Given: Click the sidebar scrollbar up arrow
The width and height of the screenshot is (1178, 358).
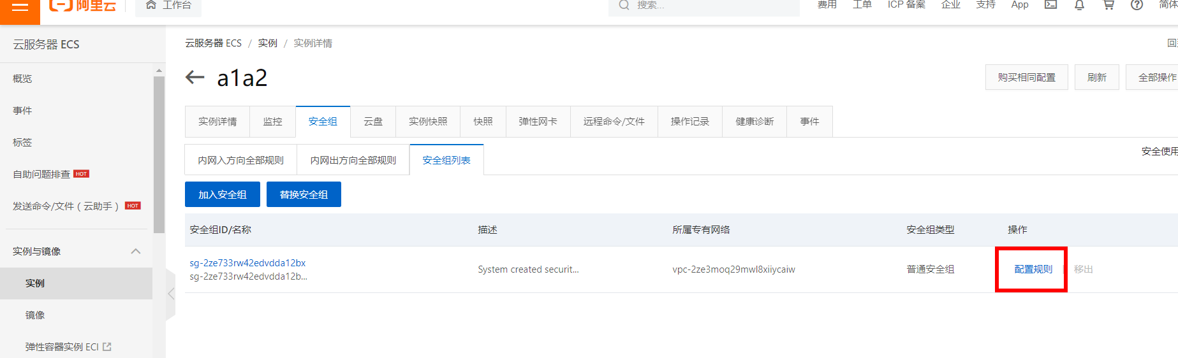Looking at the screenshot, I should click(159, 70).
